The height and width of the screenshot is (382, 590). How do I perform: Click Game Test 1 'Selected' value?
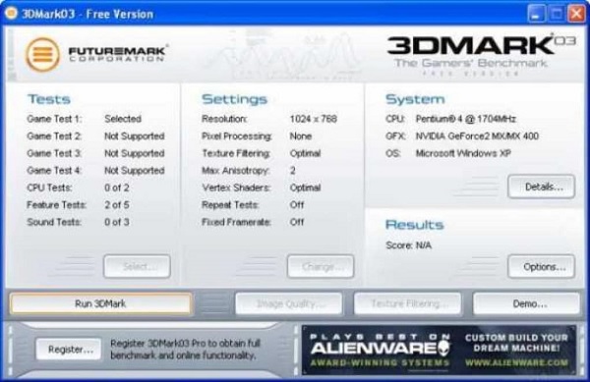[123, 119]
